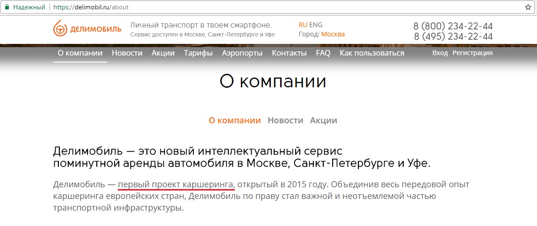Open the Аэропорты menu item
The width and height of the screenshot is (537, 226).
pyautogui.click(x=242, y=53)
